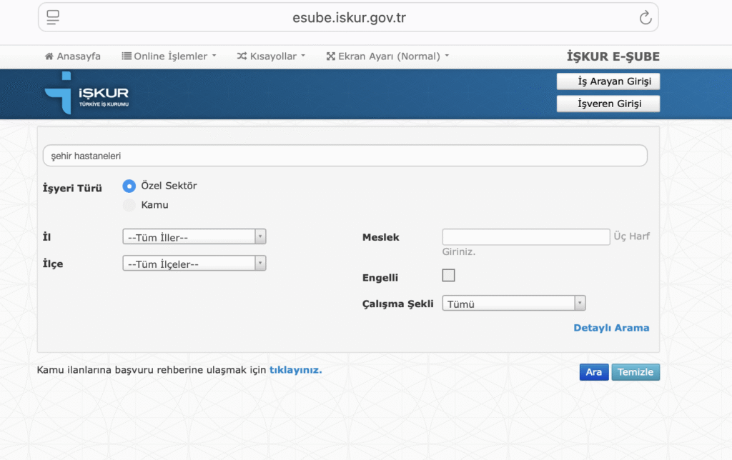Image resolution: width=732 pixels, height=460 pixels.
Task: Select the Özel Sektör radio button
Action: click(129, 186)
